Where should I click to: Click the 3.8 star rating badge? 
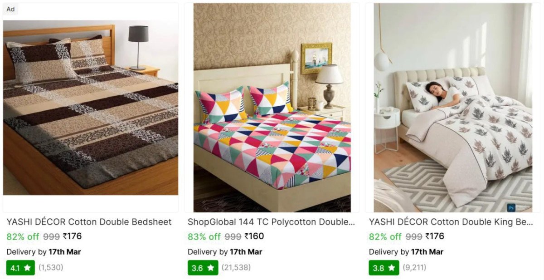pyautogui.click(x=384, y=268)
